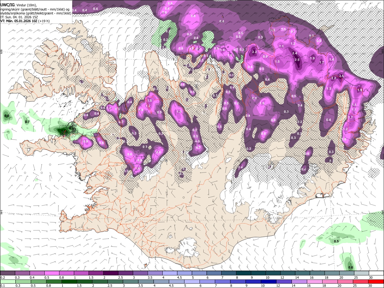Click the '2.4' snowfall value on the map
Screen dimensions: 384x288
(295, 53)
